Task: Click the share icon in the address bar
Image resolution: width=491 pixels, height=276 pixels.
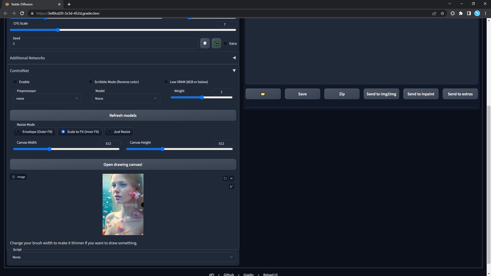Action: pyautogui.click(x=434, y=13)
